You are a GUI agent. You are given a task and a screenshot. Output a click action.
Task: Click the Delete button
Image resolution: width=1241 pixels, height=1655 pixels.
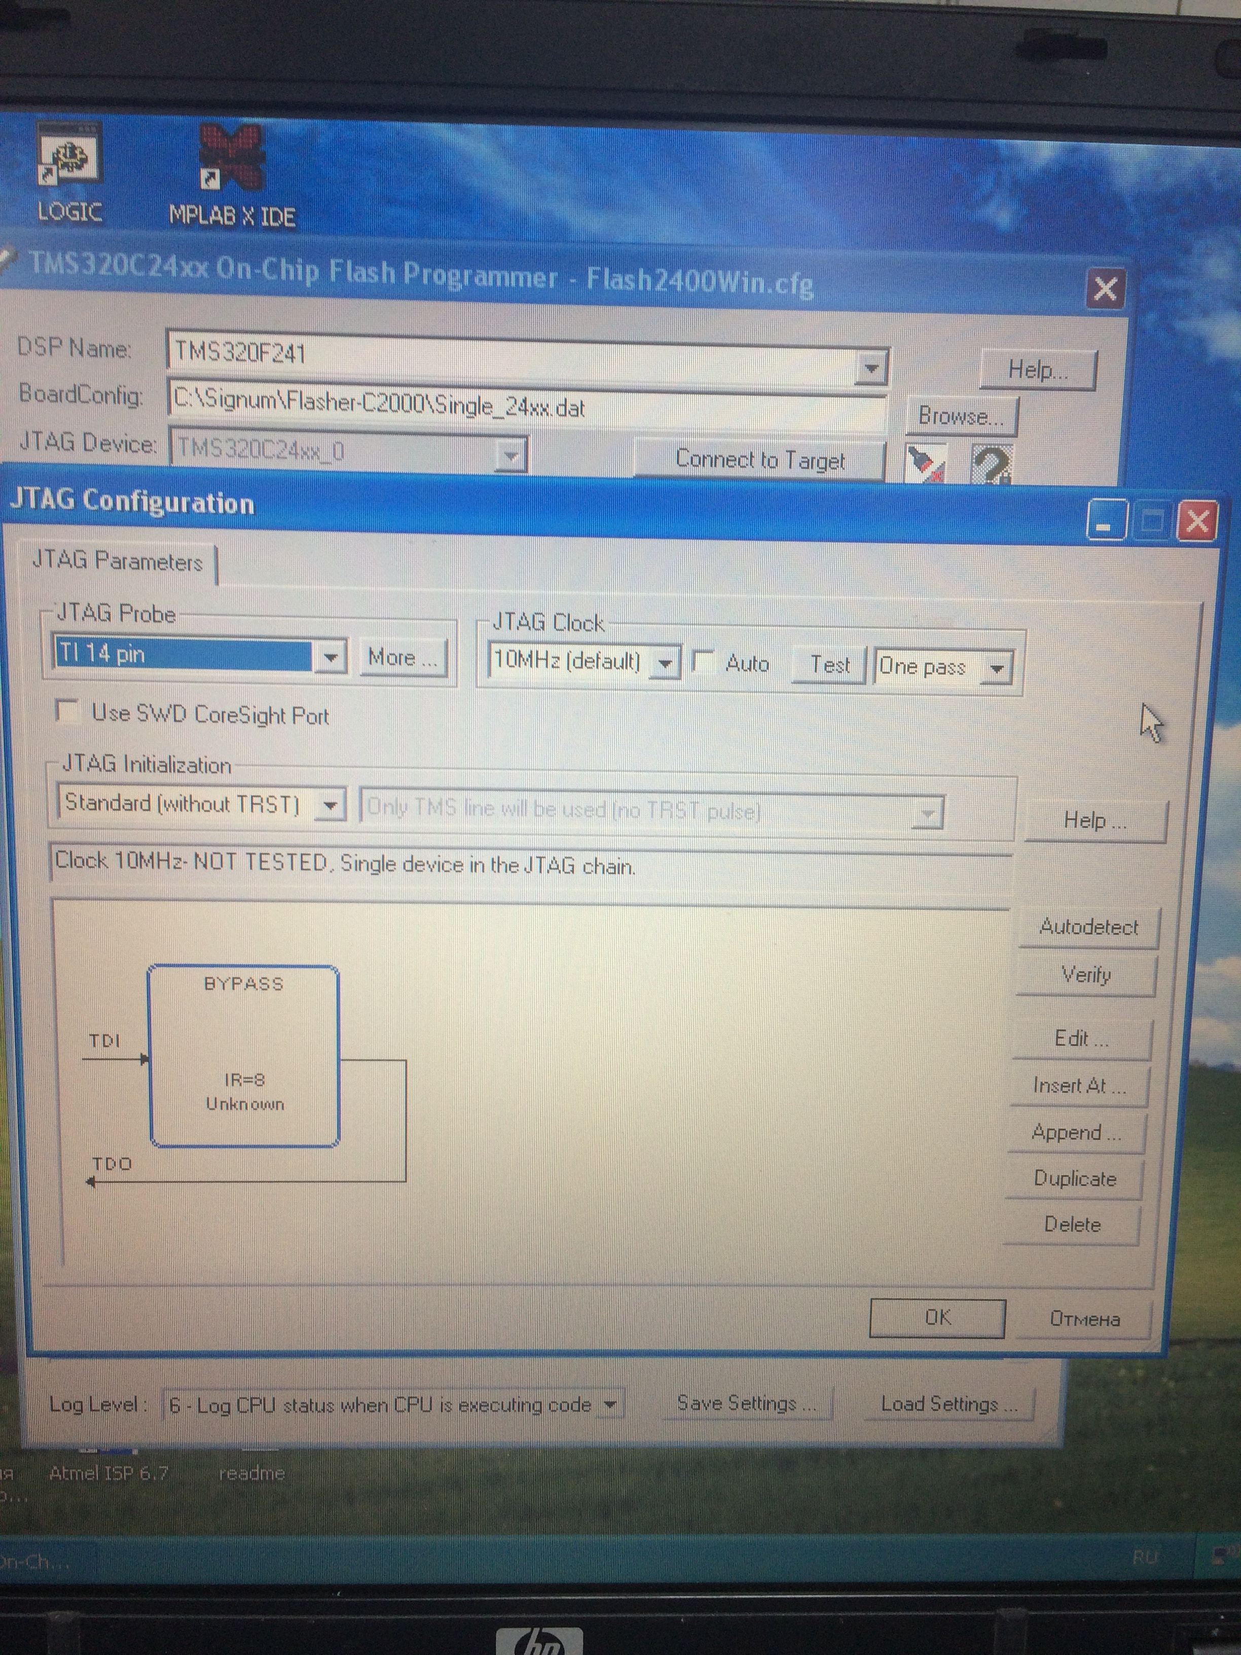[x=1072, y=1225]
